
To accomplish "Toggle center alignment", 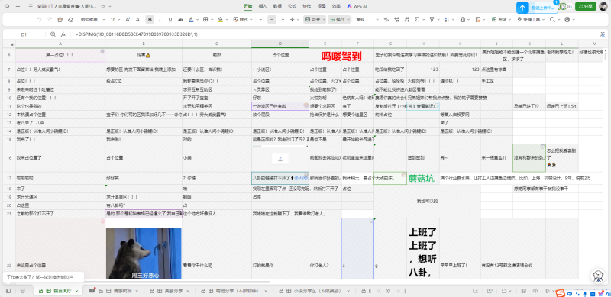I will (x=272, y=20).
